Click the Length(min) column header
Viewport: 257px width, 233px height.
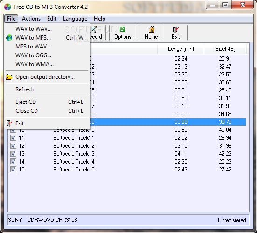(181, 49)
